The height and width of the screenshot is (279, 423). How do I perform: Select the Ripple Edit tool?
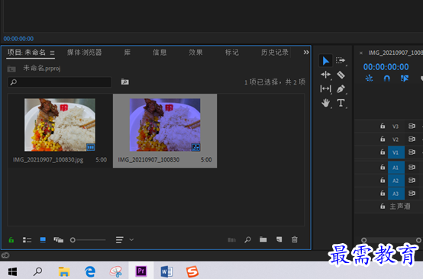[x=325, y=75]
